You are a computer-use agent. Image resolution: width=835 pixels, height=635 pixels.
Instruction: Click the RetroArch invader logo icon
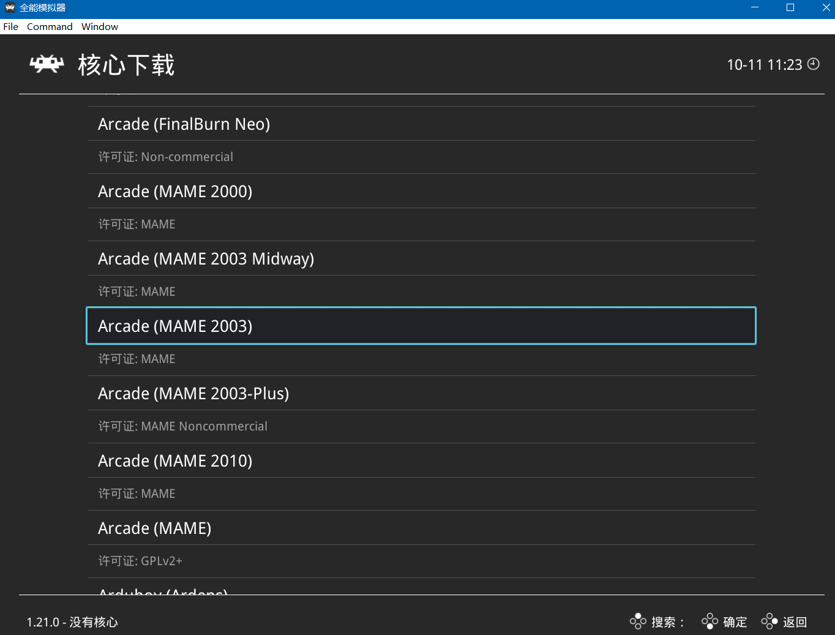click(x=47, y=64)
